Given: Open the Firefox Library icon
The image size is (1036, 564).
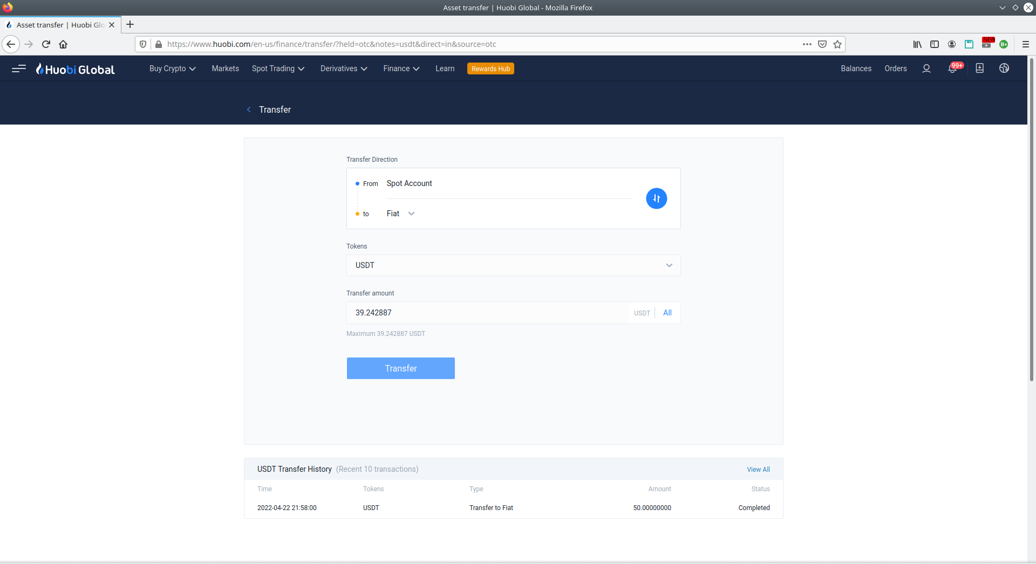Looking at the screenshot, I should point(917,44).
